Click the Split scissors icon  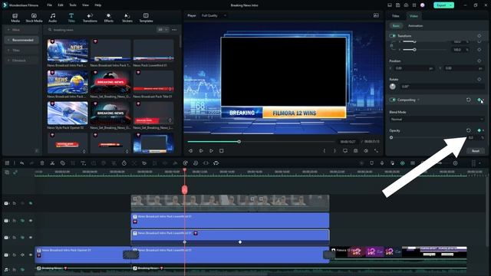click(x=52, y=163)
